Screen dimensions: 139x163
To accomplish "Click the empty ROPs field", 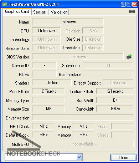I will (x=44, y=74).
